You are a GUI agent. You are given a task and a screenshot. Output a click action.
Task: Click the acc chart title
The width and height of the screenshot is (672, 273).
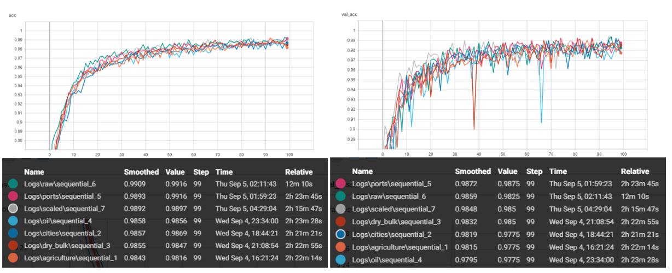(12, 15)
